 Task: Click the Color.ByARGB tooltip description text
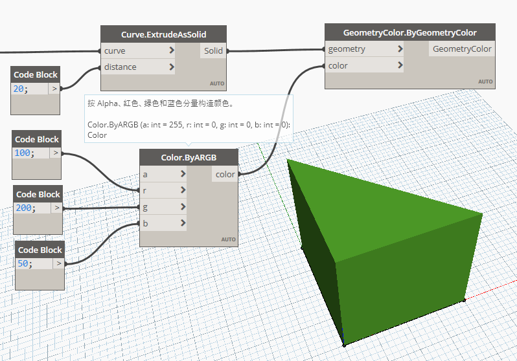[x=161, y=104]
